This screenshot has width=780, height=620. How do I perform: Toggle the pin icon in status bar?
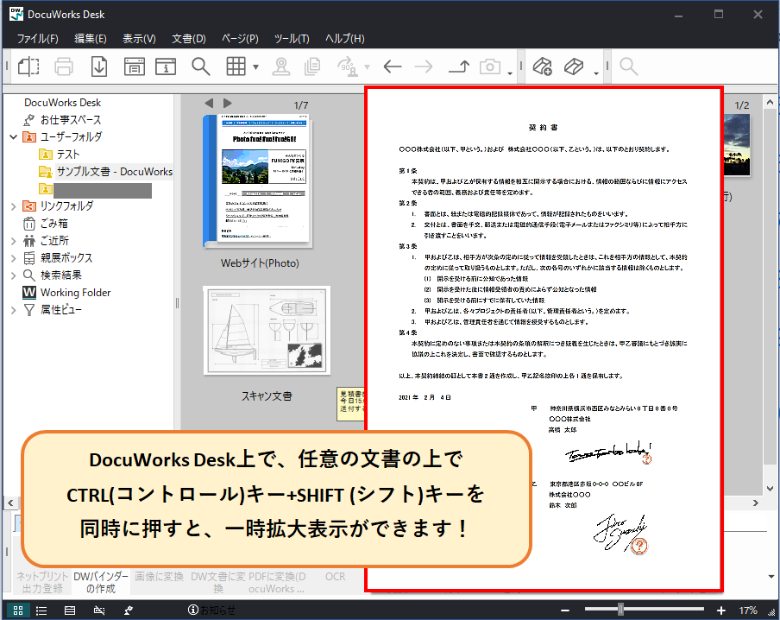[129, 610]
